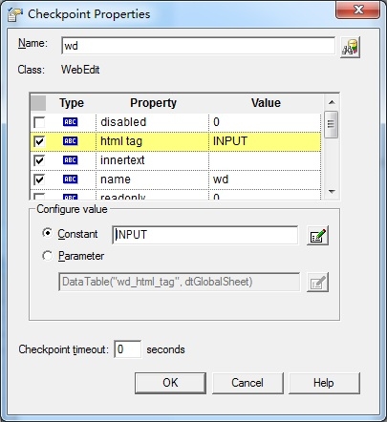
Task: Close the Checkpoint Properties dialog
Action: [358, 11]
